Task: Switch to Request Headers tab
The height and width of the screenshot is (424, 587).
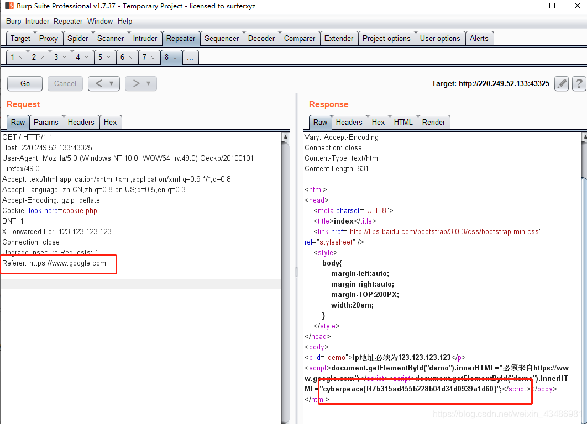Action: [81, 122]
